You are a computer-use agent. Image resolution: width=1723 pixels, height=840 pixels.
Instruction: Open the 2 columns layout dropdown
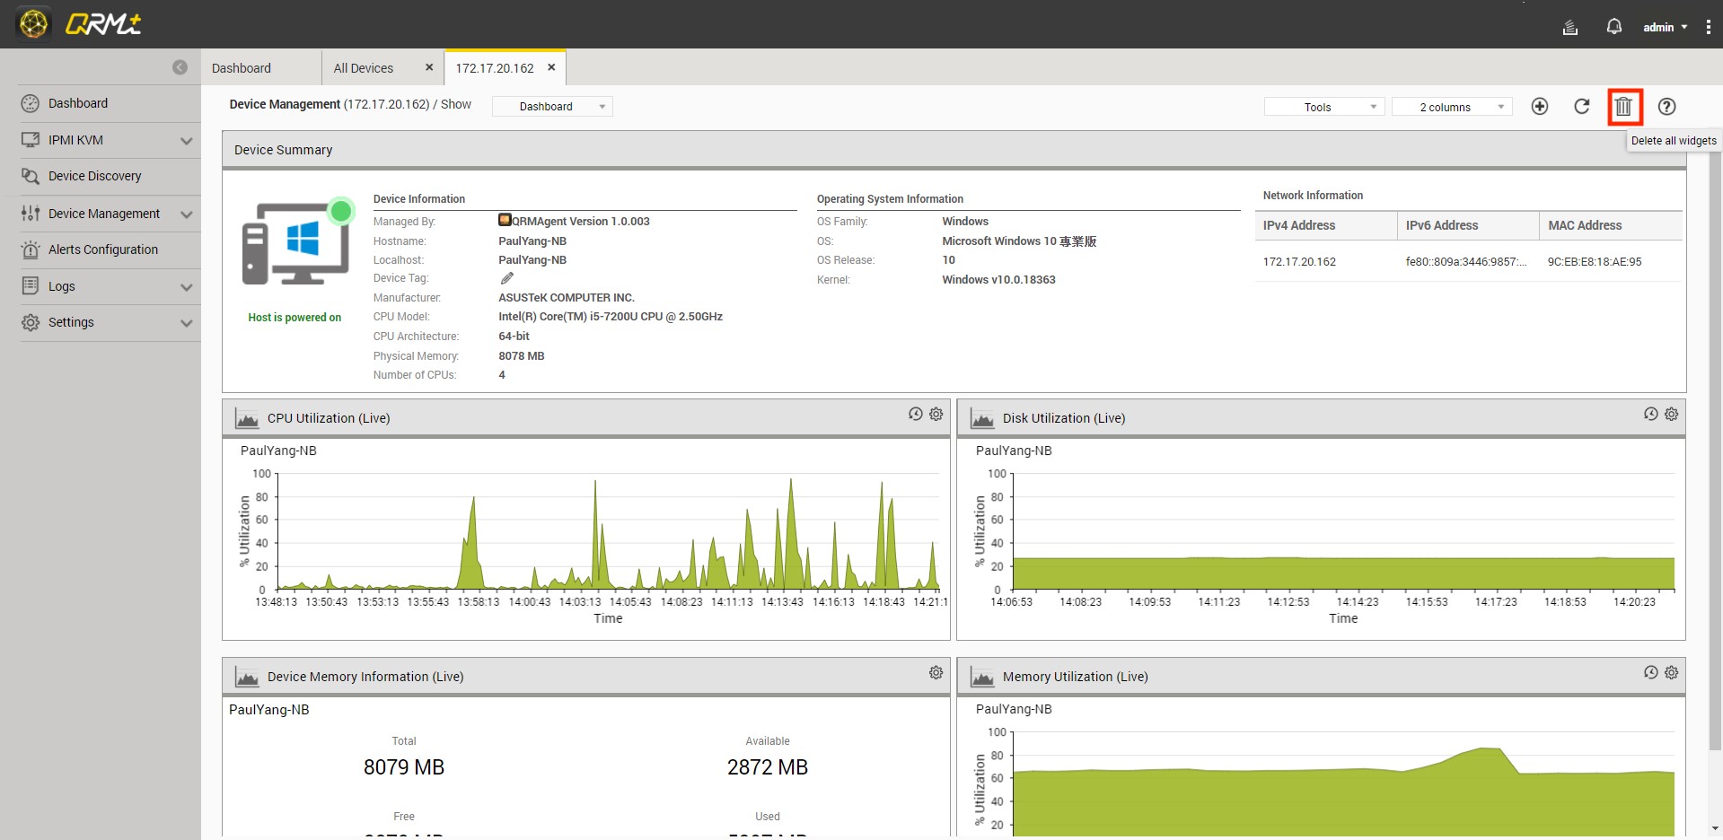pyautogui.click(x=1451, y=107)
